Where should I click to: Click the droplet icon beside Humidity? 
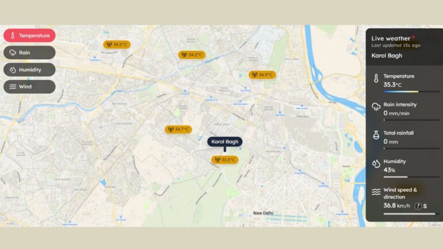(376, 164)
